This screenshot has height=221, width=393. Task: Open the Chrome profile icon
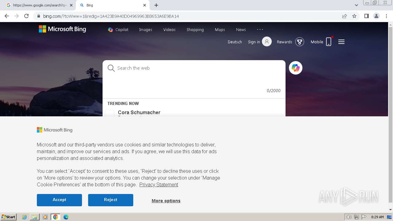pos(376,16)
